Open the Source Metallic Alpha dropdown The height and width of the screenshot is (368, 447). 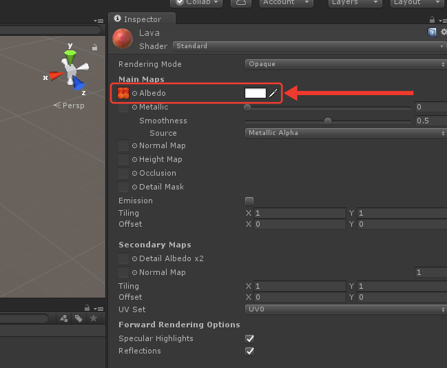[x=346, y=133]
